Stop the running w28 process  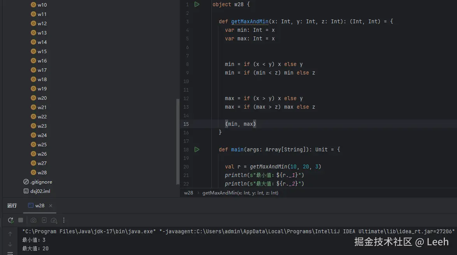point(21,220)
